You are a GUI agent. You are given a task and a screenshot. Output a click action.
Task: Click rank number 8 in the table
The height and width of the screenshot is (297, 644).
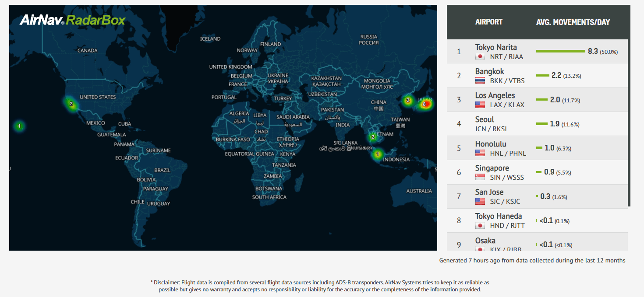tap(459, 220)
